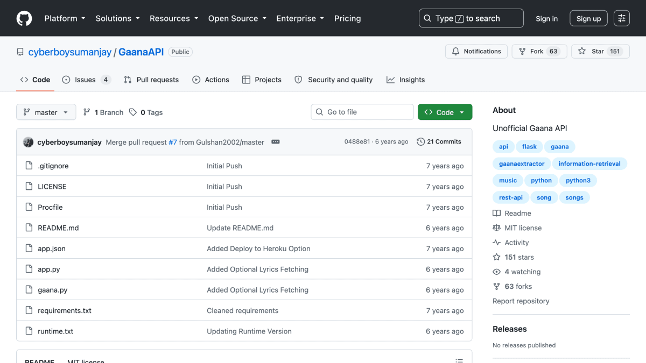Expand the Solutions menu
Image resolution: width=646 pixels, height=363 pixels.
point(117,18)
